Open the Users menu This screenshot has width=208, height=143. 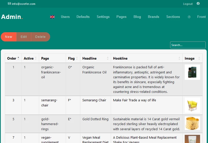click(x=65, y=17)
